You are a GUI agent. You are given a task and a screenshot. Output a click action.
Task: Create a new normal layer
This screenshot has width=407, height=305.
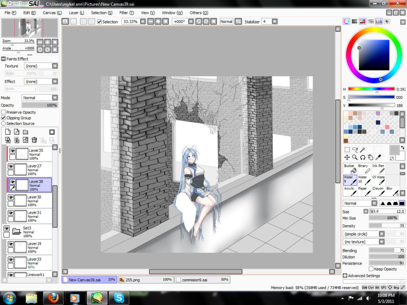tap(8, 132)
